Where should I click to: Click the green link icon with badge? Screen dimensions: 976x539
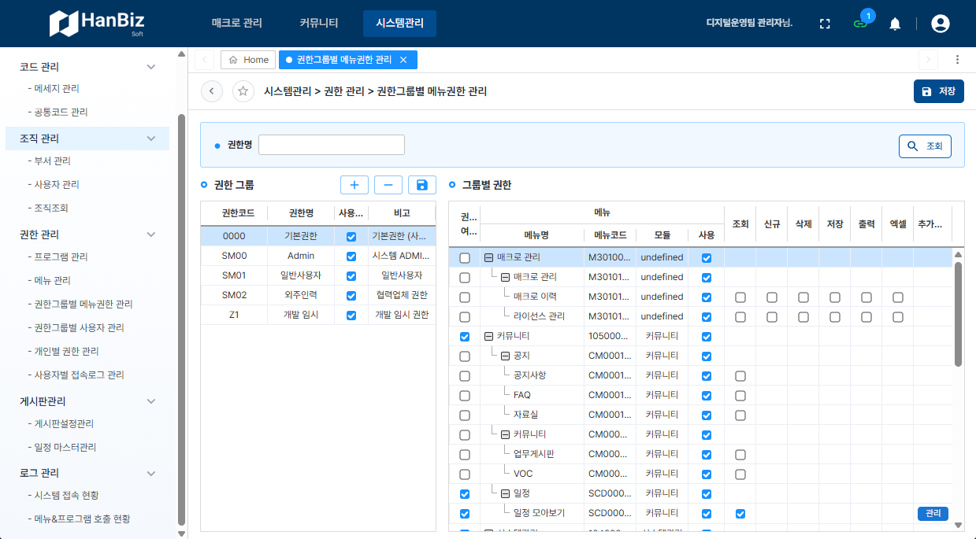pos(859,24)
